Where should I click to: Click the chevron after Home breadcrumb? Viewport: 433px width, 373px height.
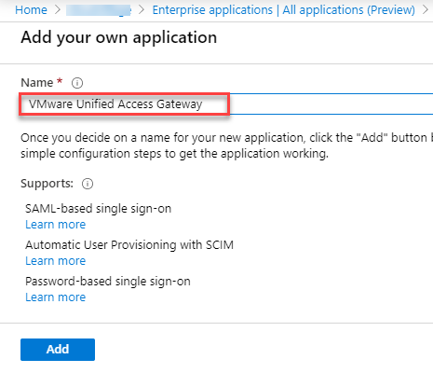click(x=57, y=10)
